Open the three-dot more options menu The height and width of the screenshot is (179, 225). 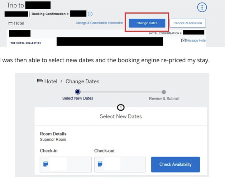tap(202, 7)
